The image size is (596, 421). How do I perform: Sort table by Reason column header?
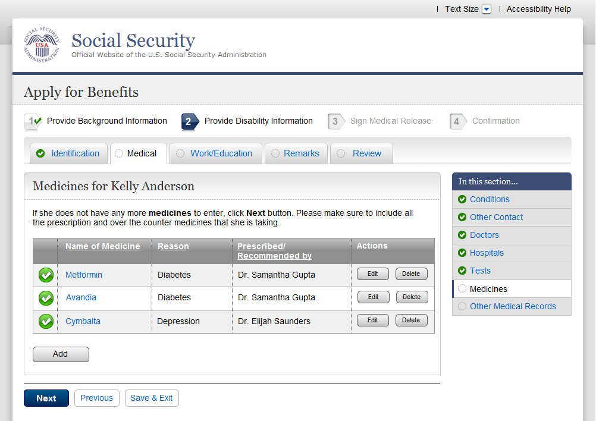coord(173,246)
